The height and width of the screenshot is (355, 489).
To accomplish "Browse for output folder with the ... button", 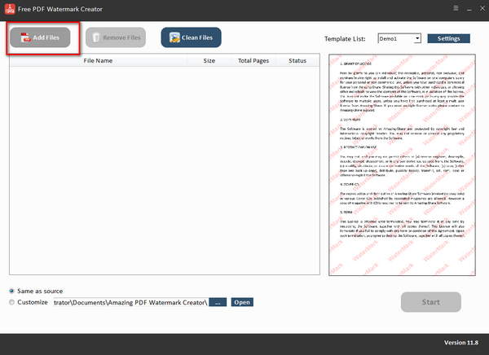I will pyautogui.click(x=218, y=302).
